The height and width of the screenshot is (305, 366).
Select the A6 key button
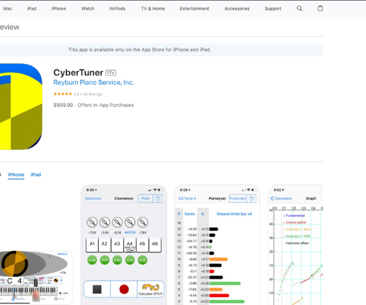pyautogui.click(x=155, y=245)
